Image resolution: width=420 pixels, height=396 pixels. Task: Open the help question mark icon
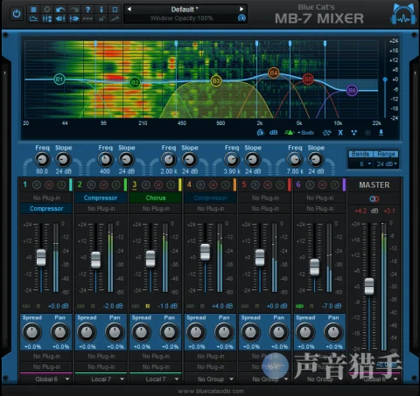coord(87,10)
